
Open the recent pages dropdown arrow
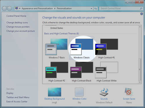click(13, 8)
